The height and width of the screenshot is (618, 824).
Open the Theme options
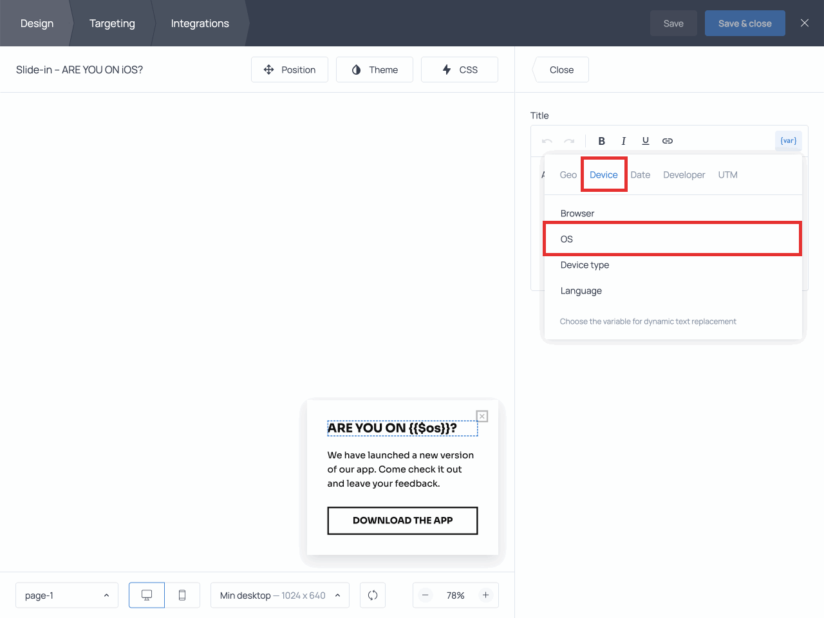click(375, 70)
